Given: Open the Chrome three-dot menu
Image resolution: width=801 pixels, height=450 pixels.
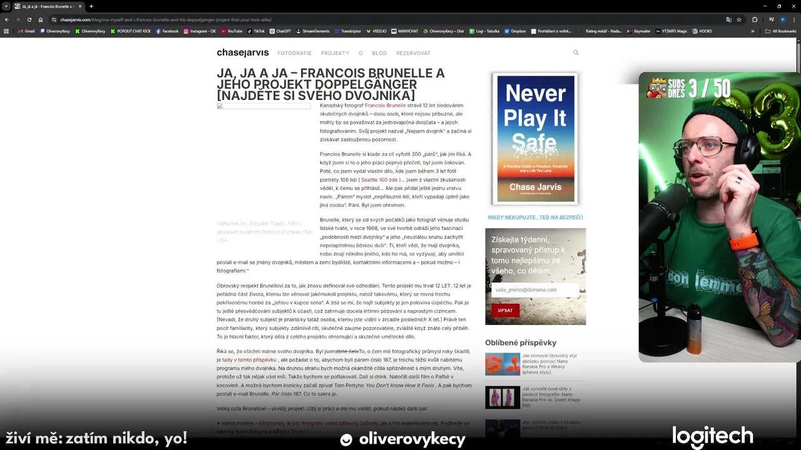Looking at the screenshot, I should [x=794, y=19].
